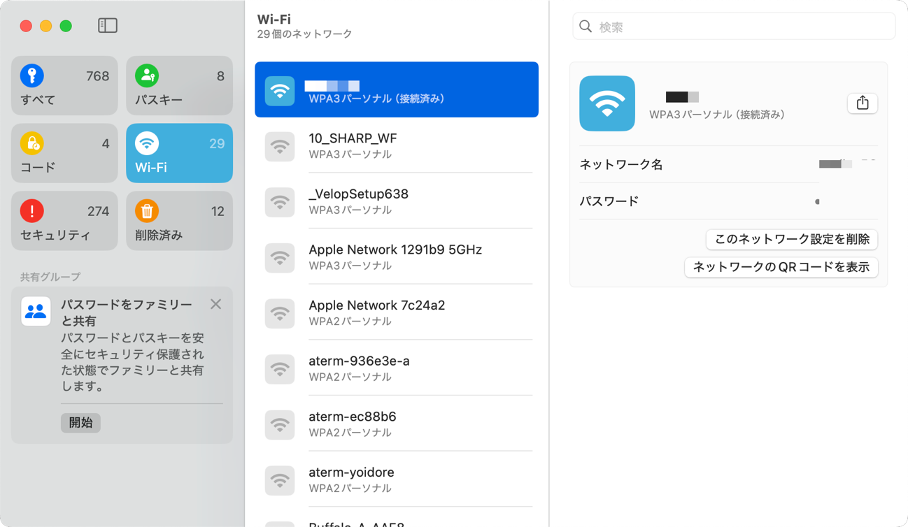
Task: Select the aterm-yoidore network
Action: 397,479
